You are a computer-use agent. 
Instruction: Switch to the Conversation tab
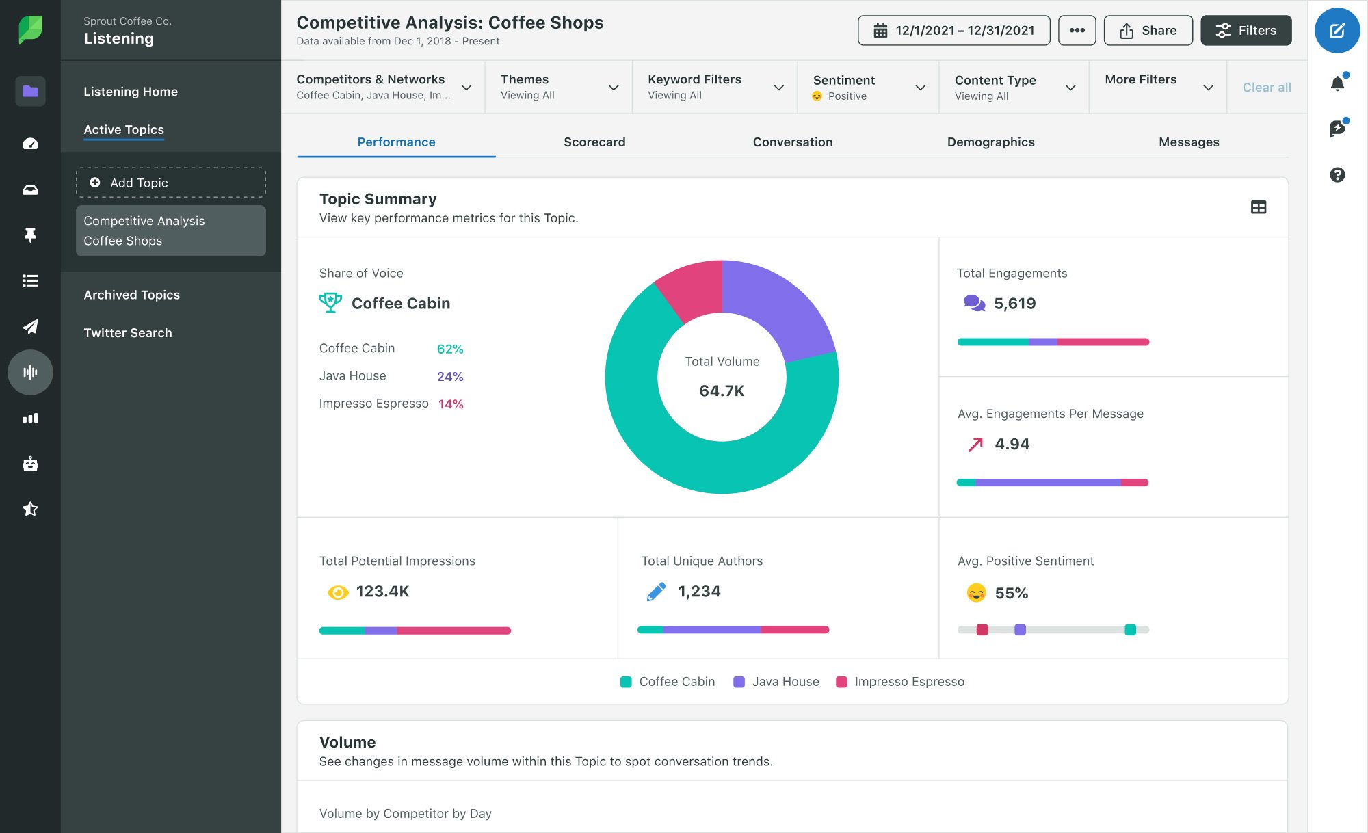[x=793, y=142]
